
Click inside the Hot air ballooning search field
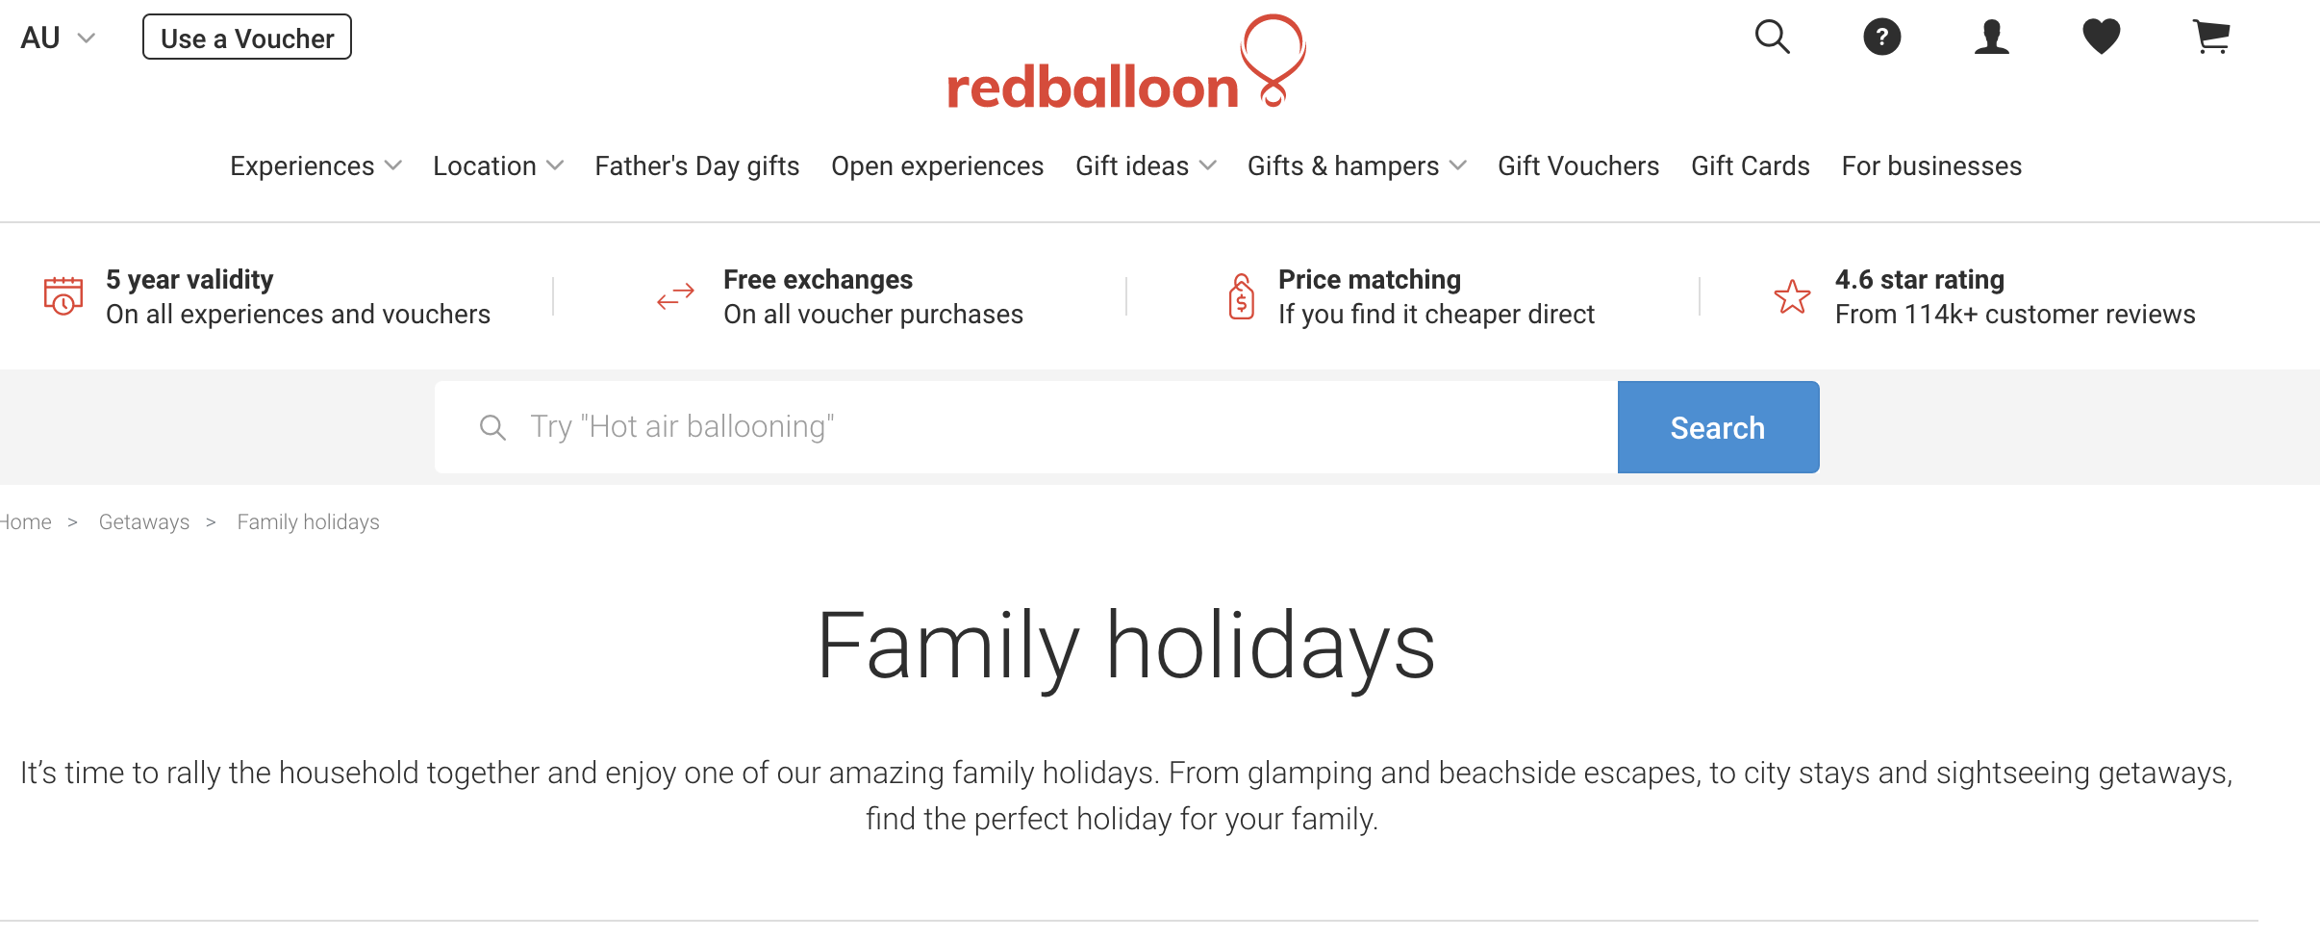(962, 426)
